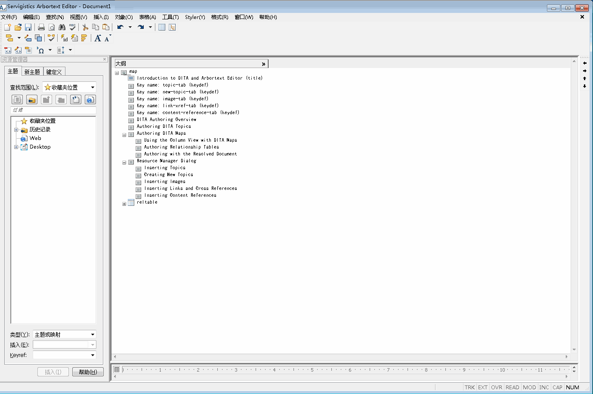Click the TRK status bar indicator
This screenshot has height=394, width=593.
pos(469,388)
